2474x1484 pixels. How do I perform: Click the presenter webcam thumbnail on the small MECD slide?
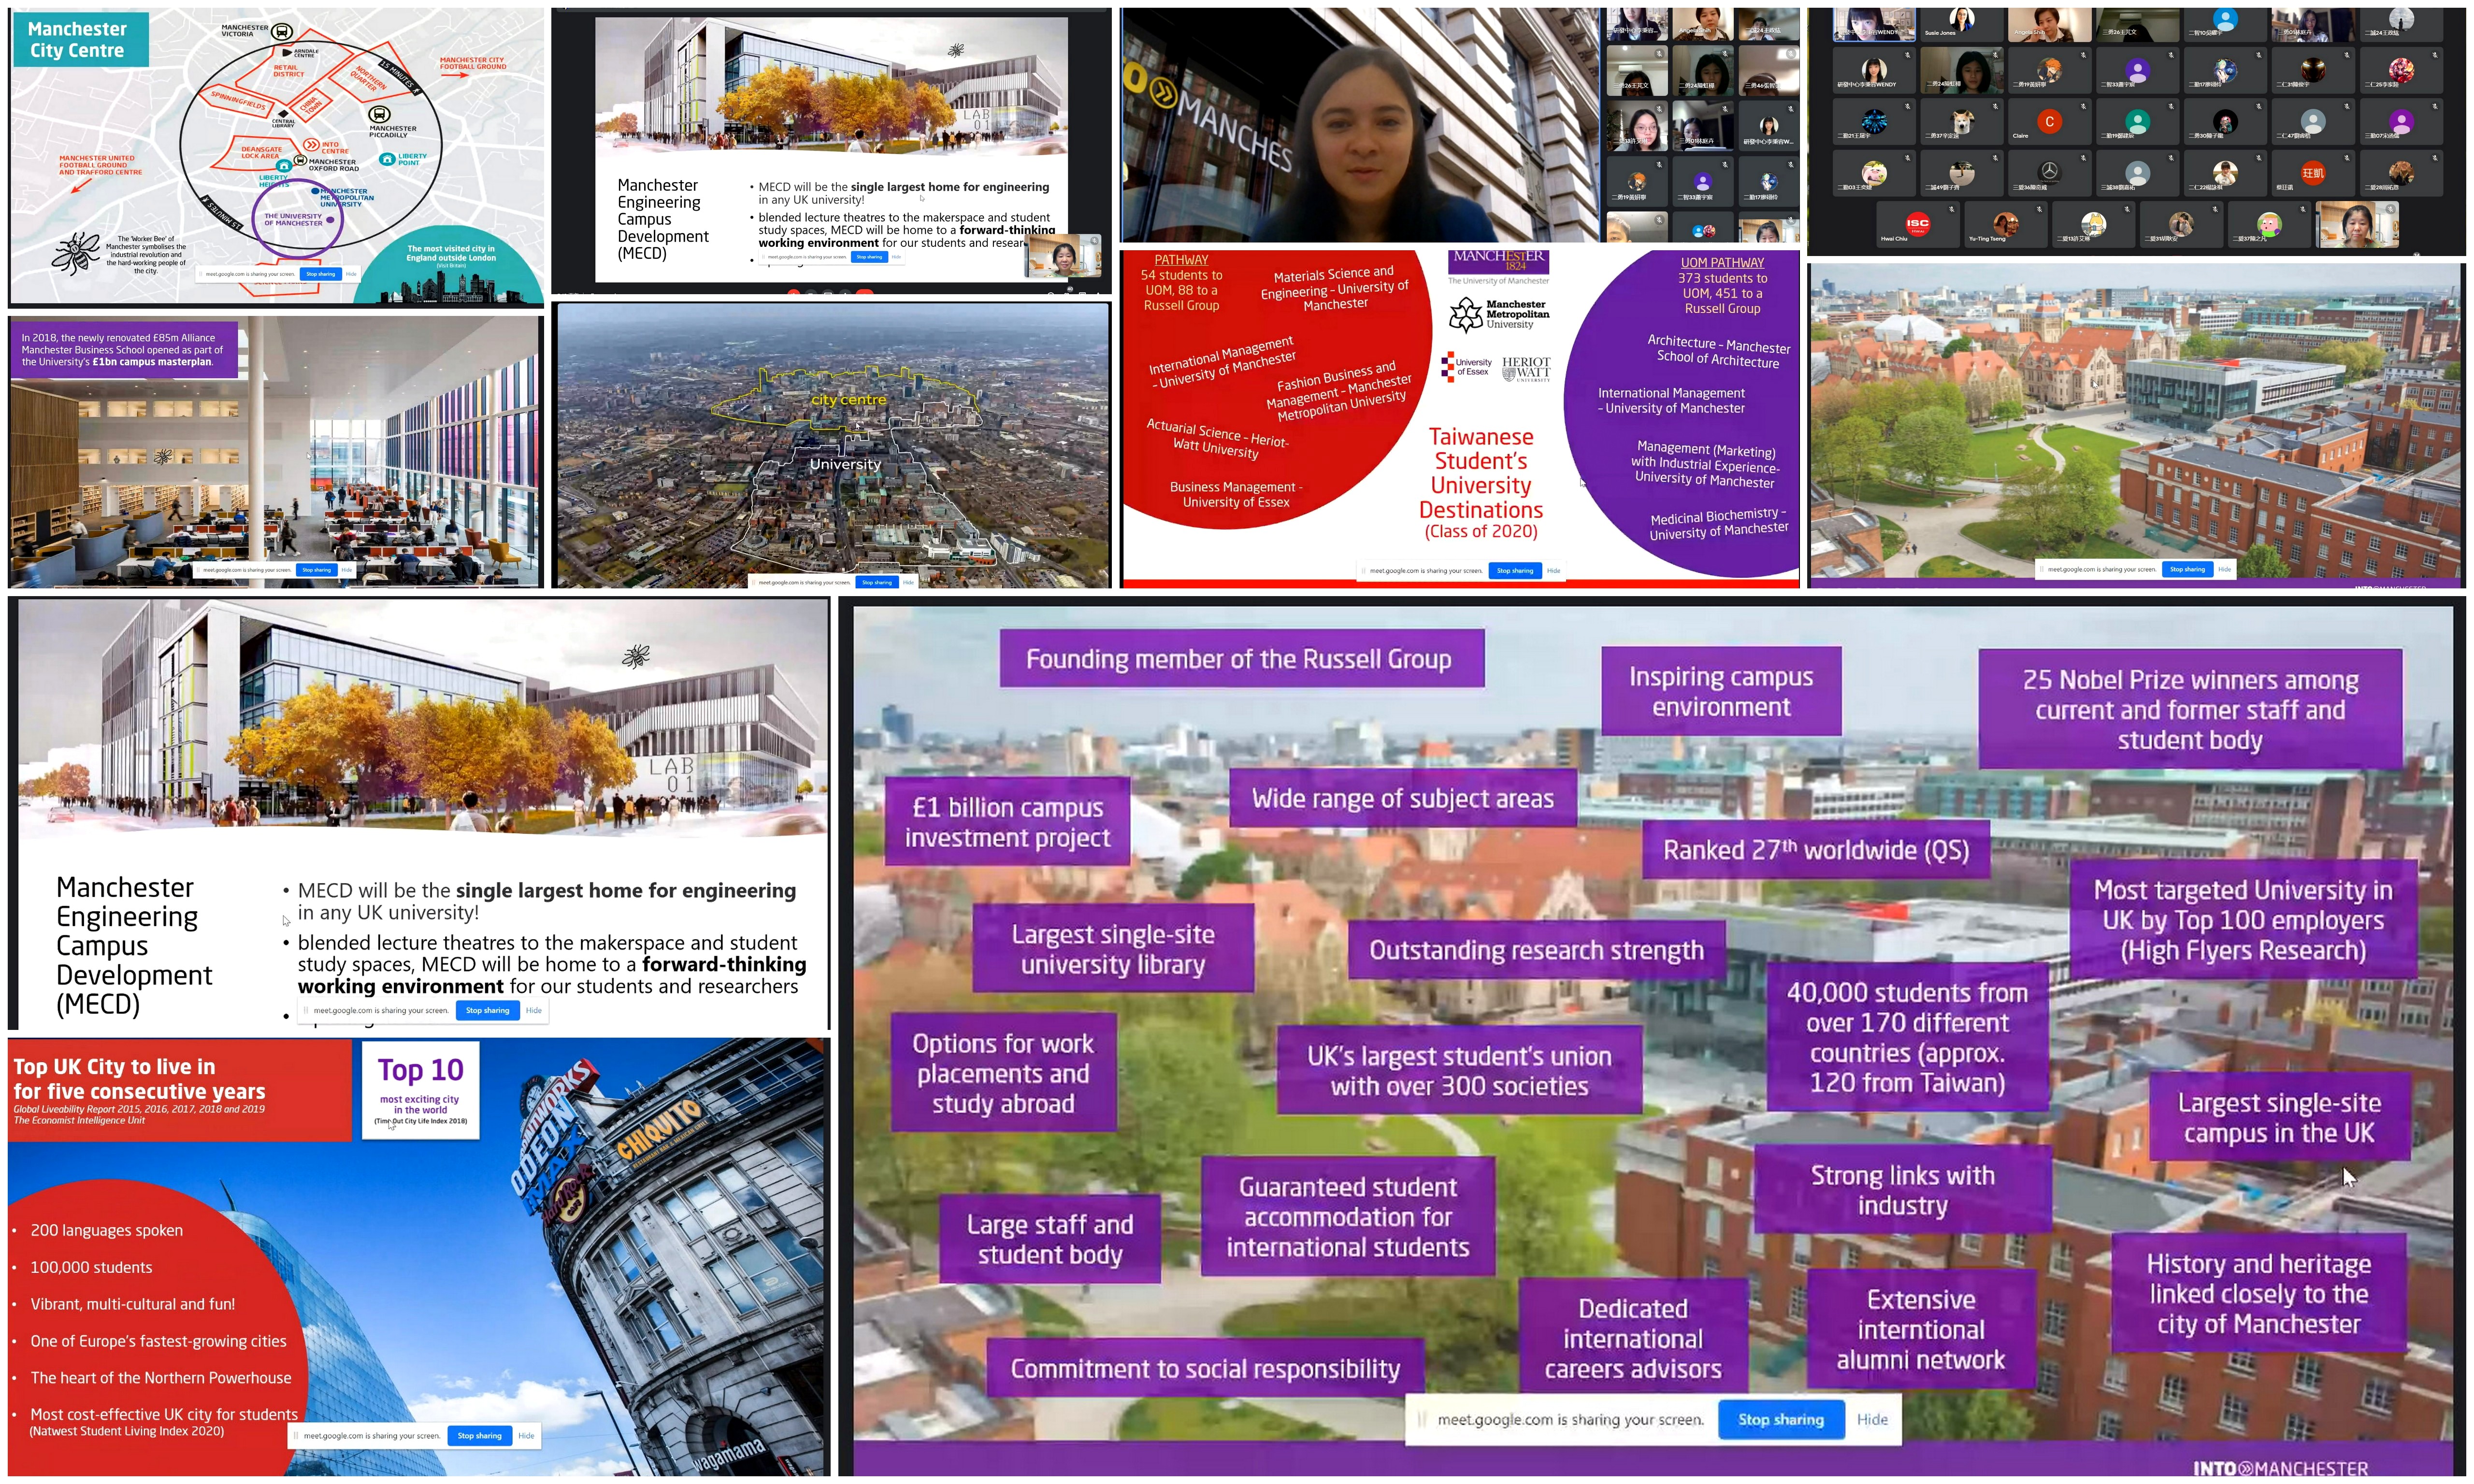click(x=1063, y=257)
